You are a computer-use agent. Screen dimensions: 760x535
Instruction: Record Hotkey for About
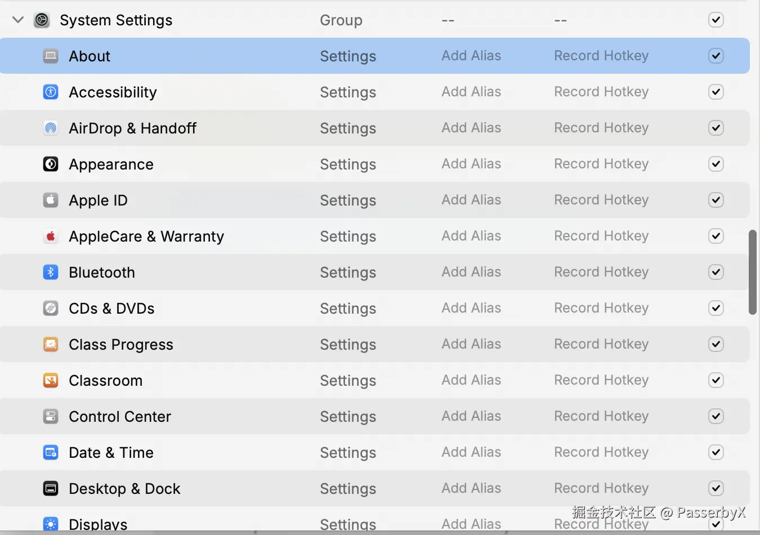pos(601,56)
